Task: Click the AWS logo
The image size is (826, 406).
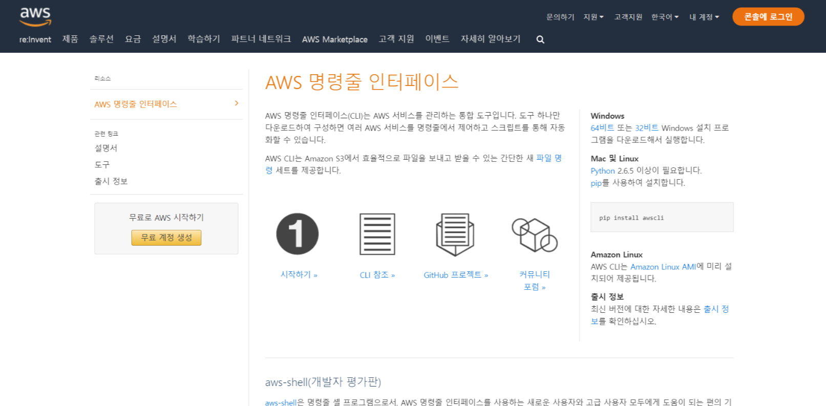Action: [x=35, y=17]
